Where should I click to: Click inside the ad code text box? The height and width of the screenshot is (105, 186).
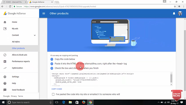pyautogui.click(x=110, y=79)
